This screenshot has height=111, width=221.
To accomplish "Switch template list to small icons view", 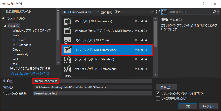I will [x=158, y=12].
